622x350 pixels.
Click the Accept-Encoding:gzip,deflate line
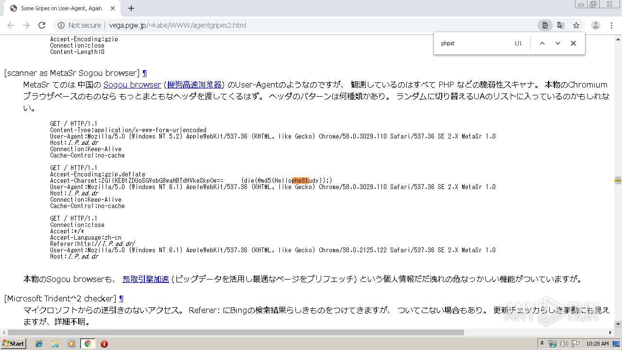[x=98, y=175]
